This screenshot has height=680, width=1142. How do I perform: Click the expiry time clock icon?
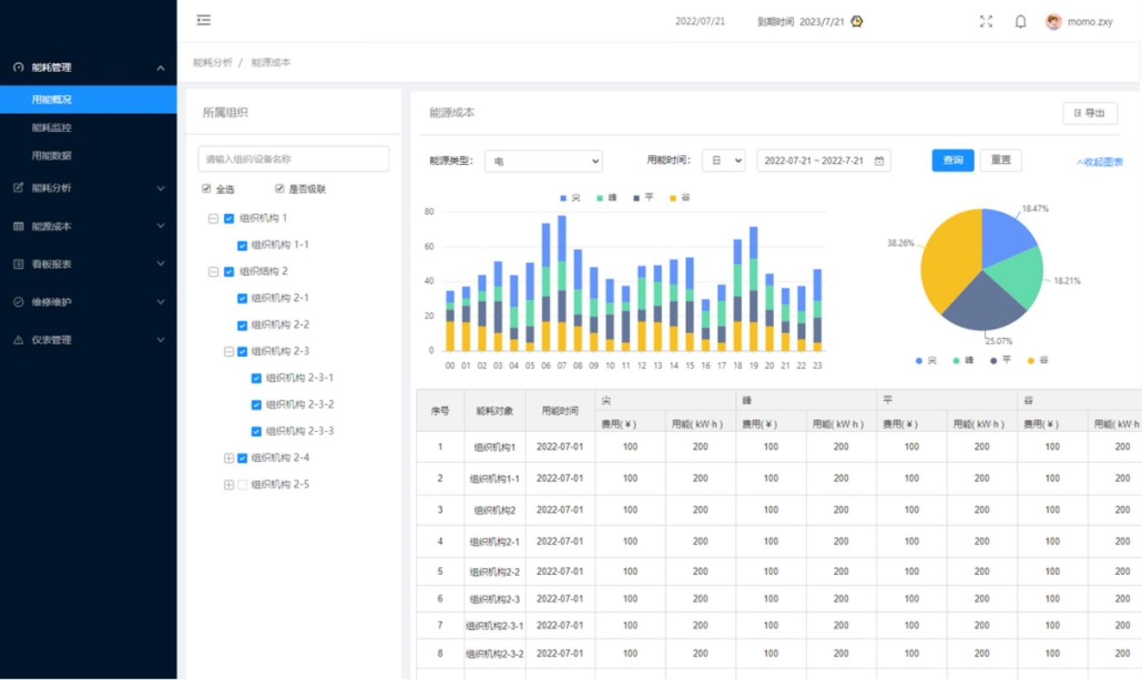click(857, 21)
